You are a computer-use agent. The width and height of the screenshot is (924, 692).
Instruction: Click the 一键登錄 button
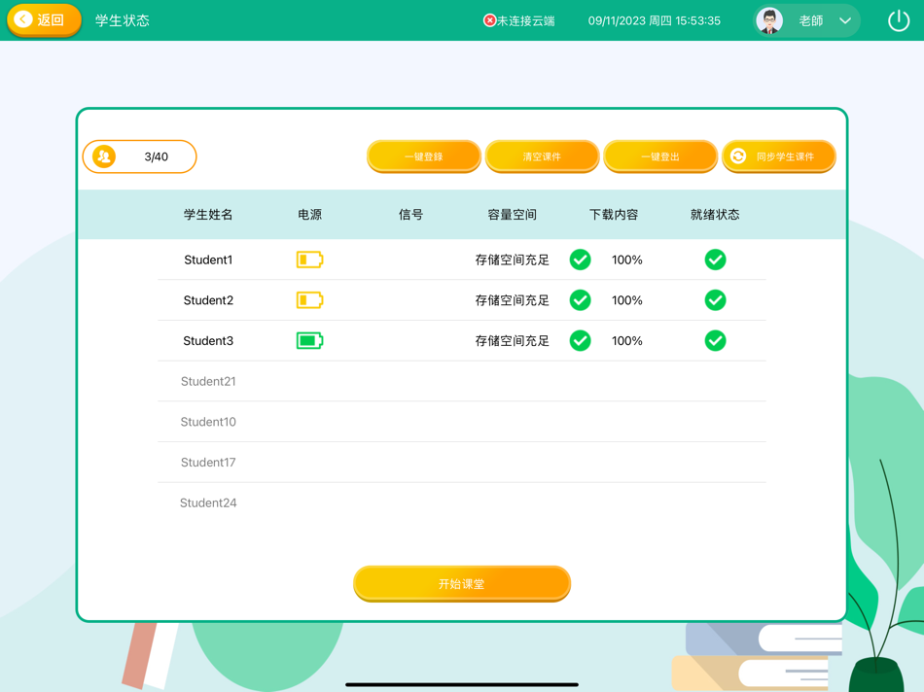click(424, 156)
